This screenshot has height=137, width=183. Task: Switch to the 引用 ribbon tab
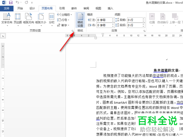62,8
